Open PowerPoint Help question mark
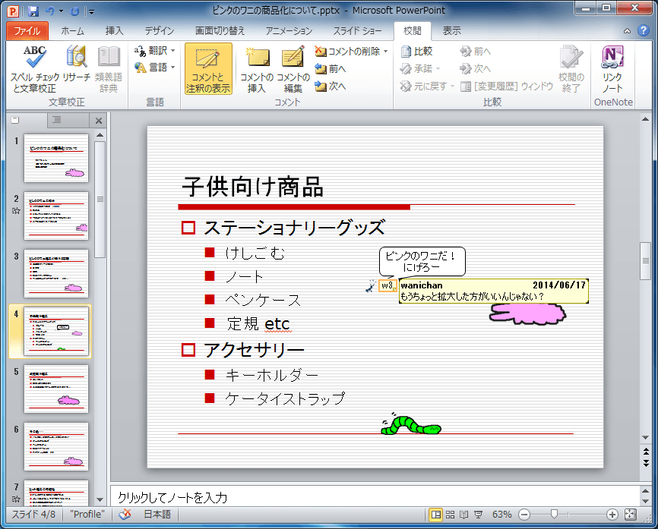The width and height of the screenshot is (658, 529). (x=644, y=30)
